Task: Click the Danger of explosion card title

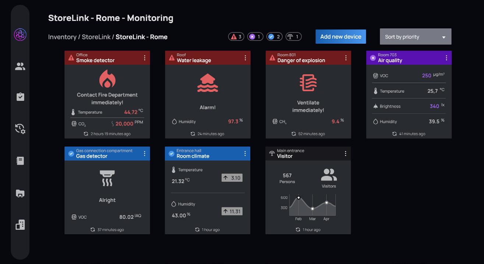Action: pyautogui.click(x=301, y=60)
